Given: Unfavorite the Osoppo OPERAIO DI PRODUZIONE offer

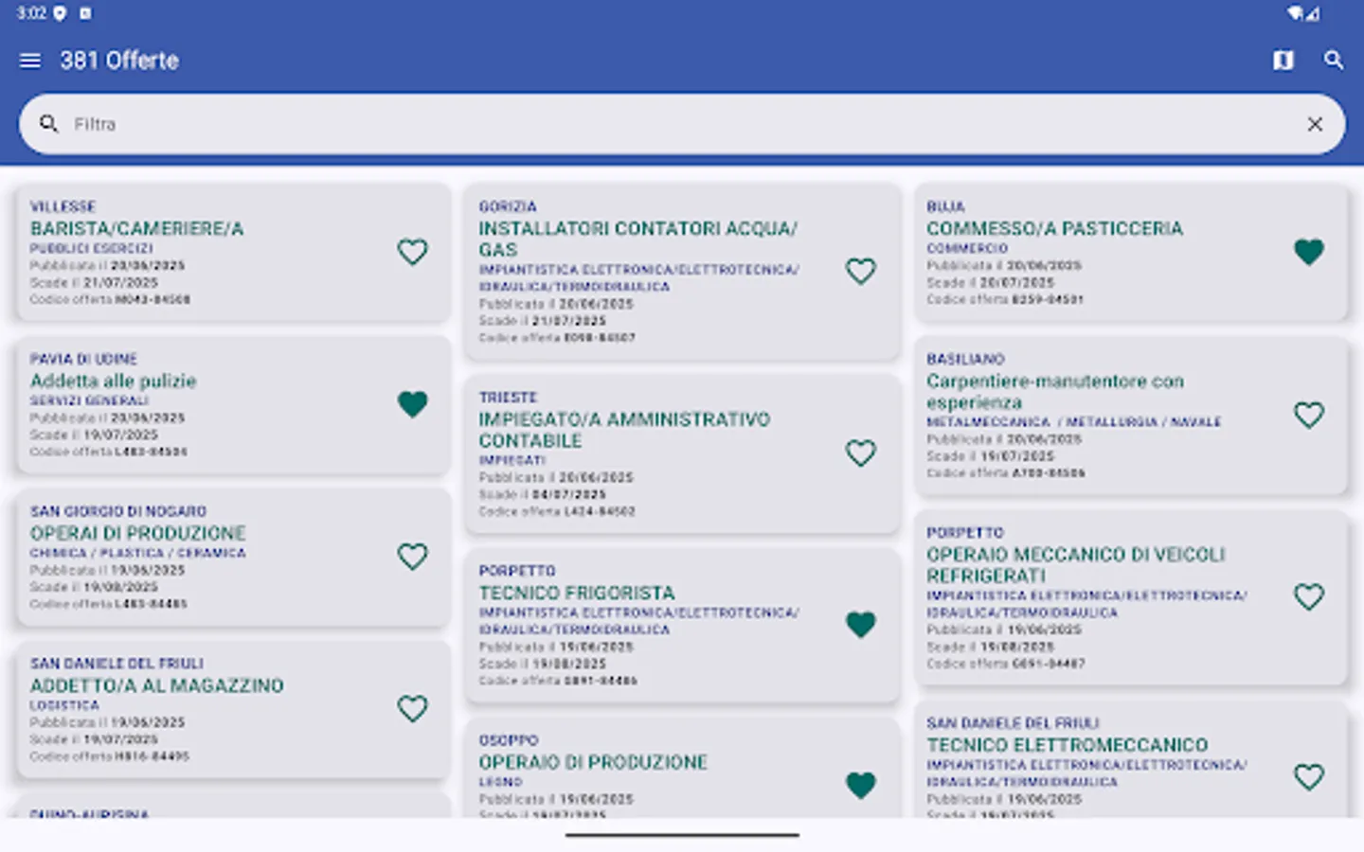Looking at the screenshot, I should [860, 785].
